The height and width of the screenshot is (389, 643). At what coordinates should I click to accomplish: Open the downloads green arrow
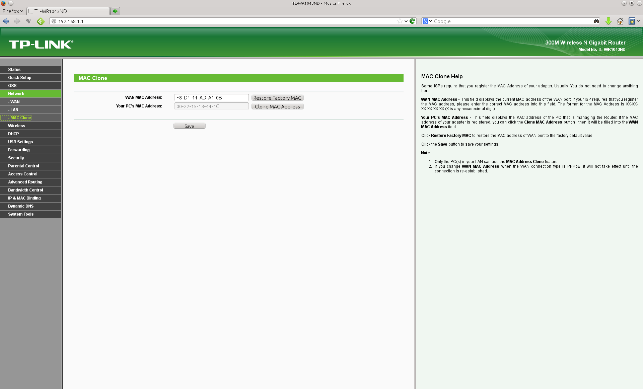[x=608, y=21]
